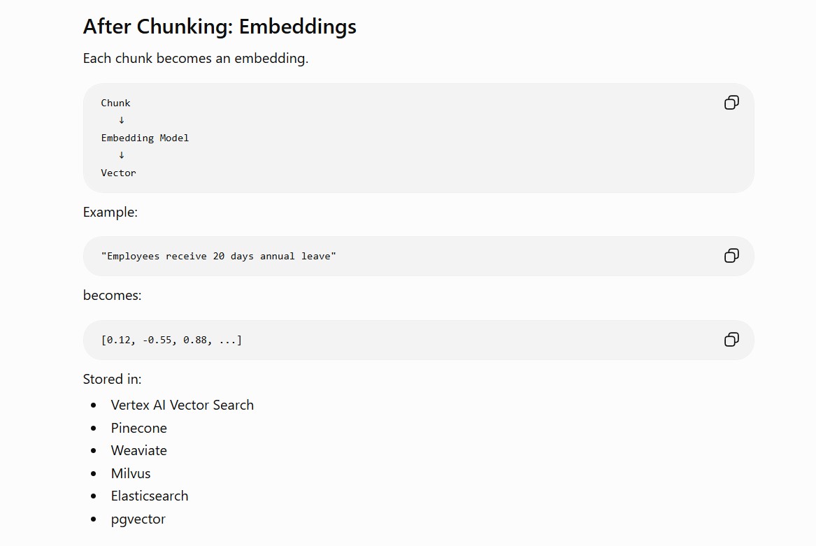Select the "Weaviate" list item
The height and width of the screenshot is (546, 816).
tap(139, 450)
